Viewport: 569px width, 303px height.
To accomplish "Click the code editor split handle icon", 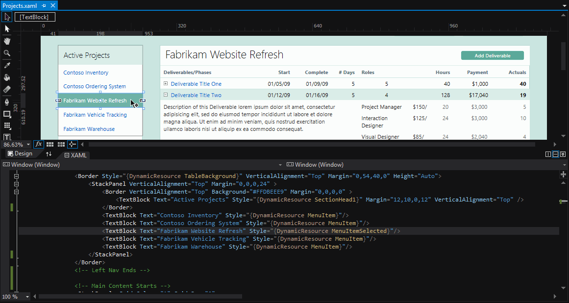I will (563, 175).
